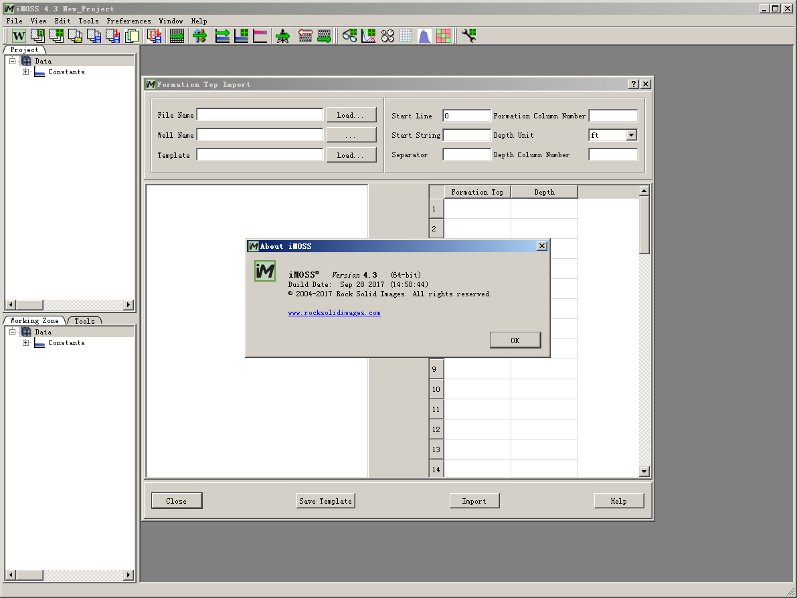This screenshot has width=797, height=598.
Task: Click Load next to Template
Action: coord(351,155)
